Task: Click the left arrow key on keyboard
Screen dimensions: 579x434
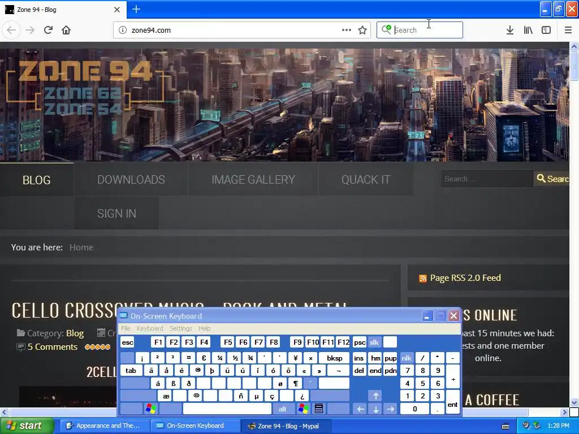Action: 360,409
